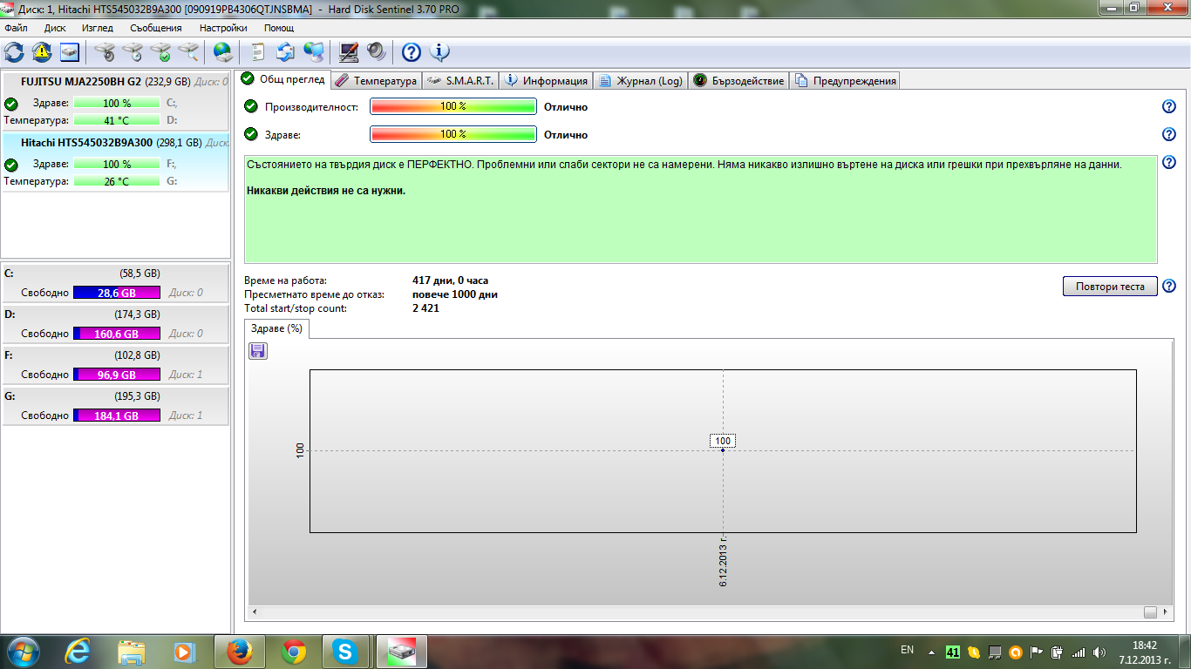Image resolution: width=1191 pixels, height=669 pixels.
Task: Switch to the Температура tab
Action: (376, 80)
